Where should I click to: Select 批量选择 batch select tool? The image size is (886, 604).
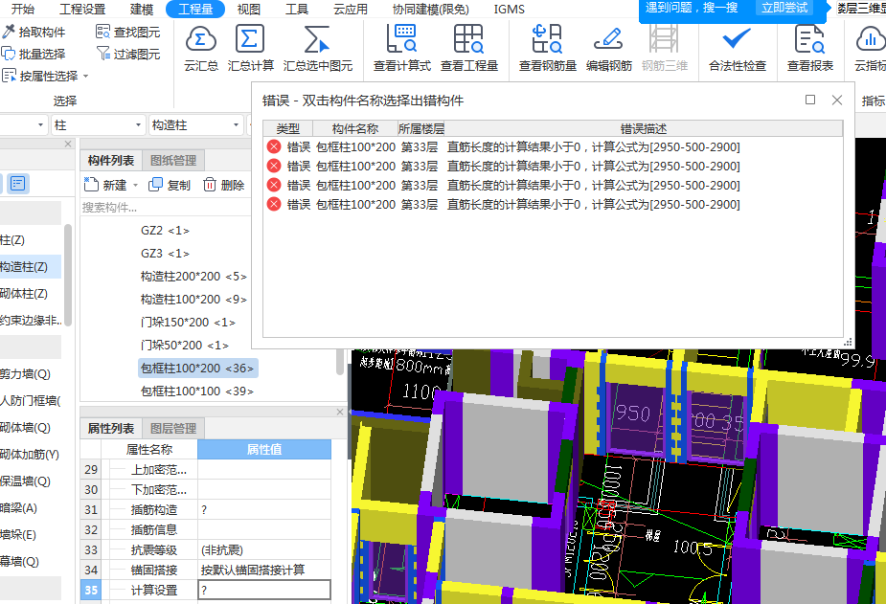(34, 54)
